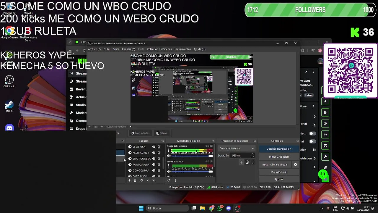The image size is (378, 213).
Task: Click the taskbar Buscar search box
Action: point(167,208)
